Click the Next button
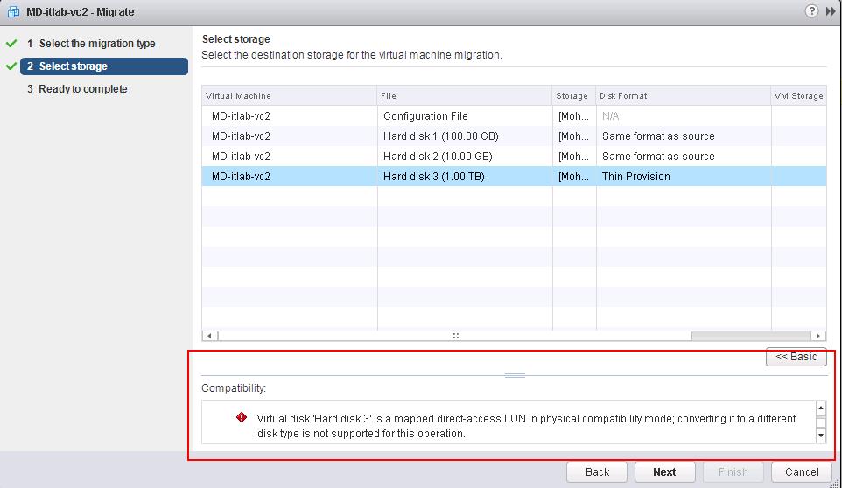 (x=664, y=472)
